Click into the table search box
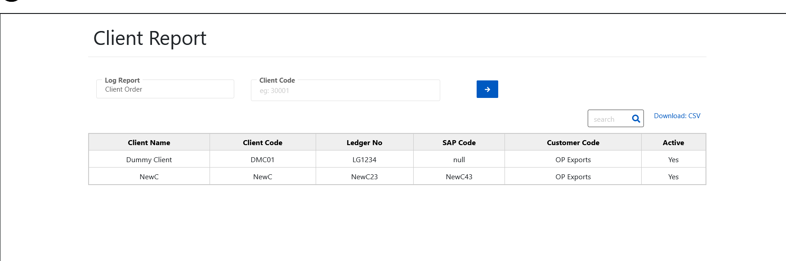 coord(609,119)
